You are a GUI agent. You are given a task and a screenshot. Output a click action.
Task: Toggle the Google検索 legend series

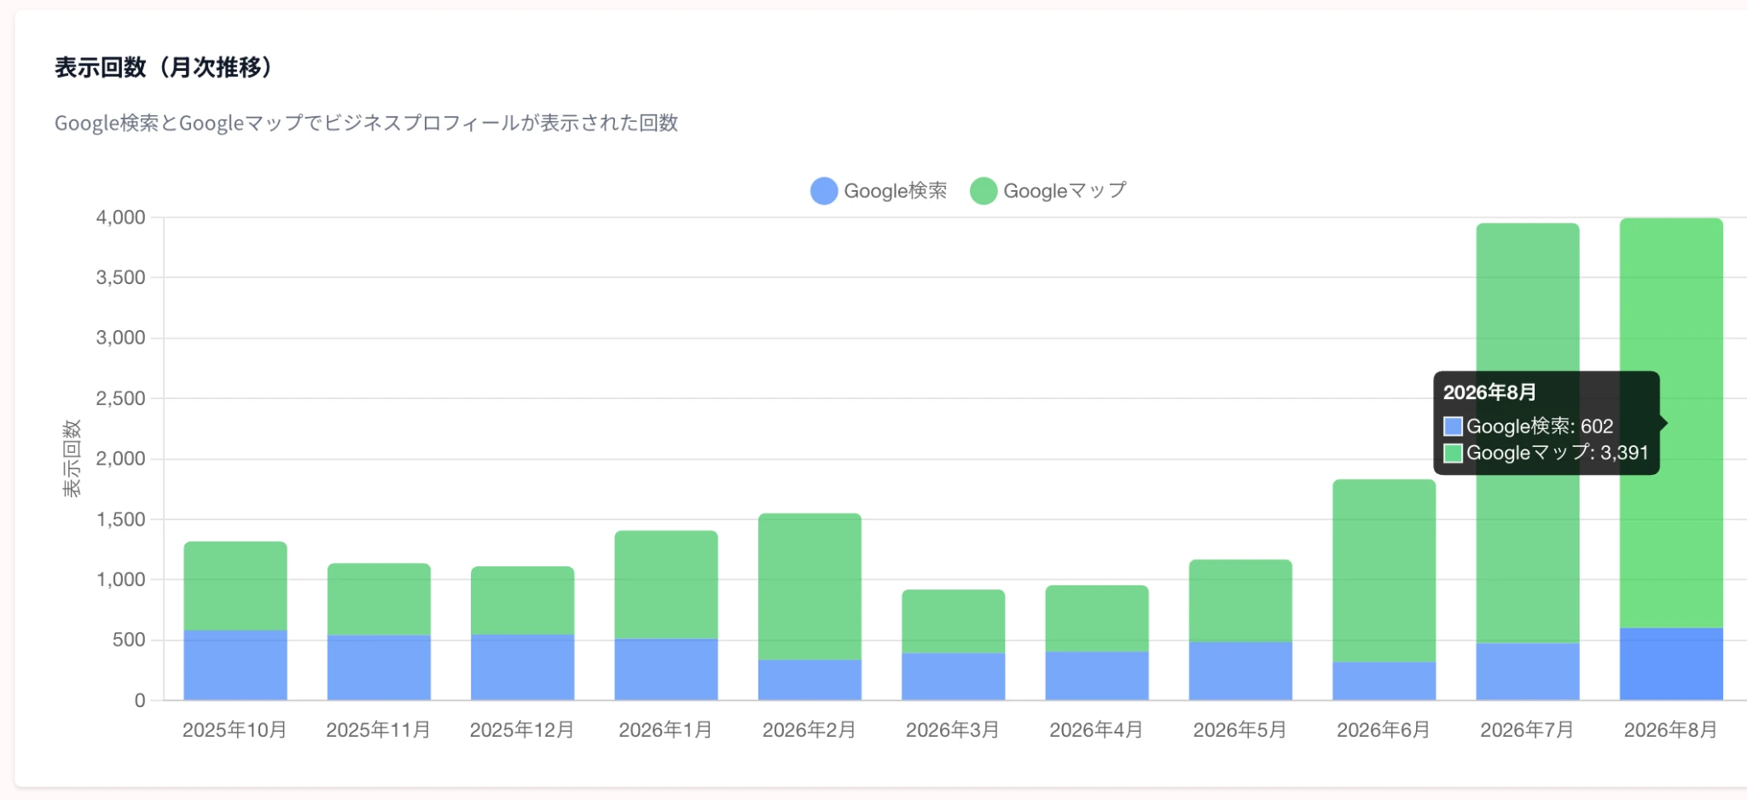[879, 191]
